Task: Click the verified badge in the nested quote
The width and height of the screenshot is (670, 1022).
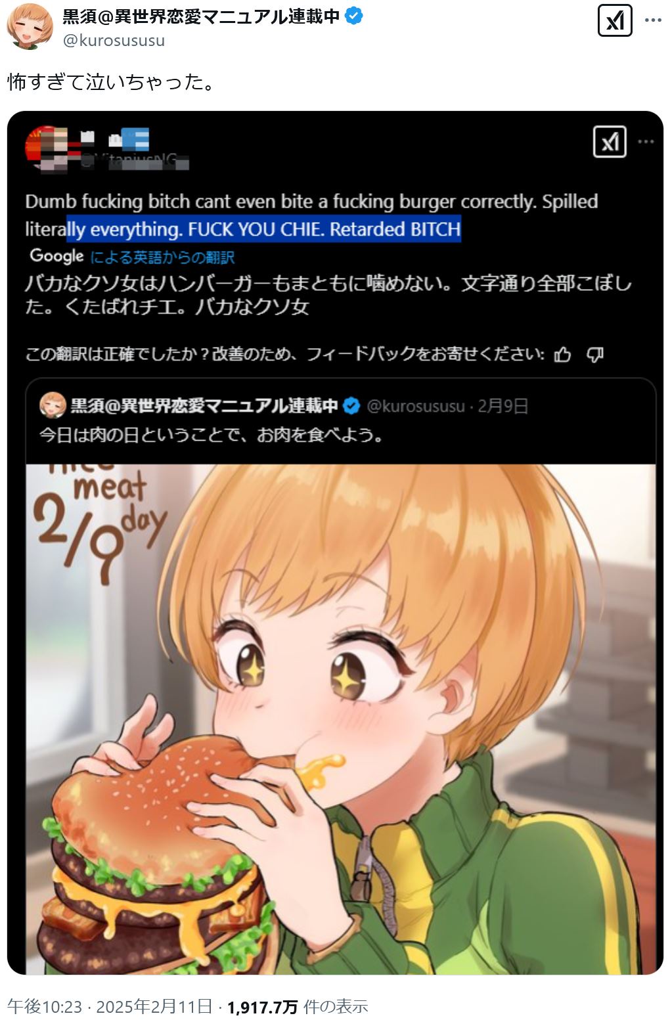Action: (x=351, y=406)
